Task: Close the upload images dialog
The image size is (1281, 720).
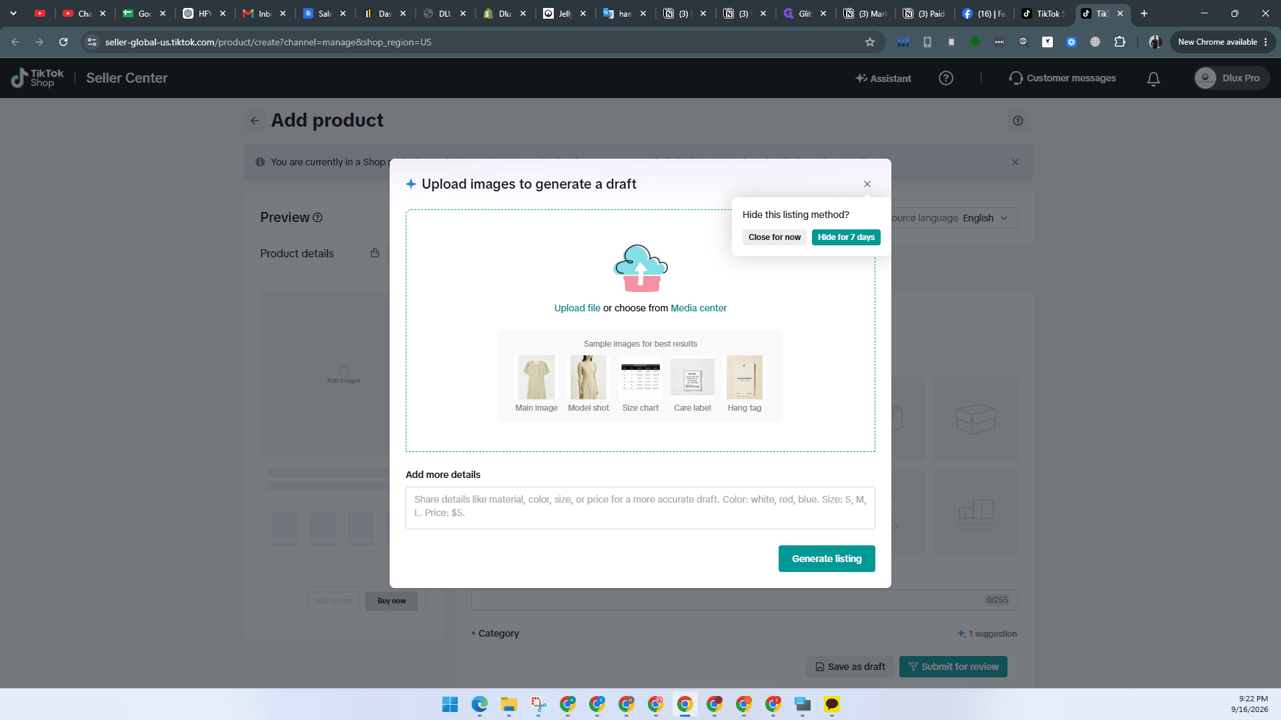Action: (x=867, y=184)
